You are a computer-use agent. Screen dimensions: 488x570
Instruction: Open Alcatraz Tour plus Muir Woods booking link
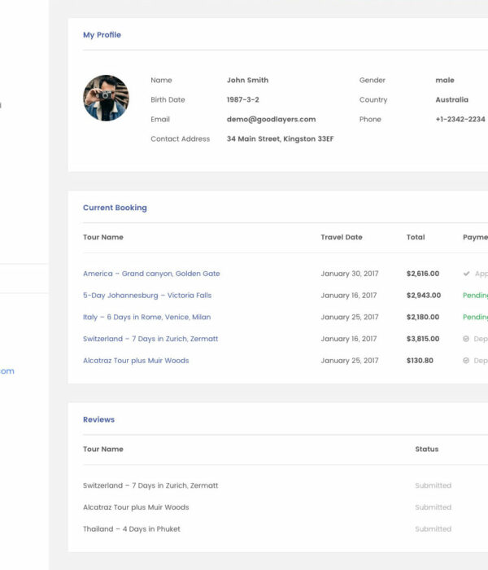[x=136, y=361]
